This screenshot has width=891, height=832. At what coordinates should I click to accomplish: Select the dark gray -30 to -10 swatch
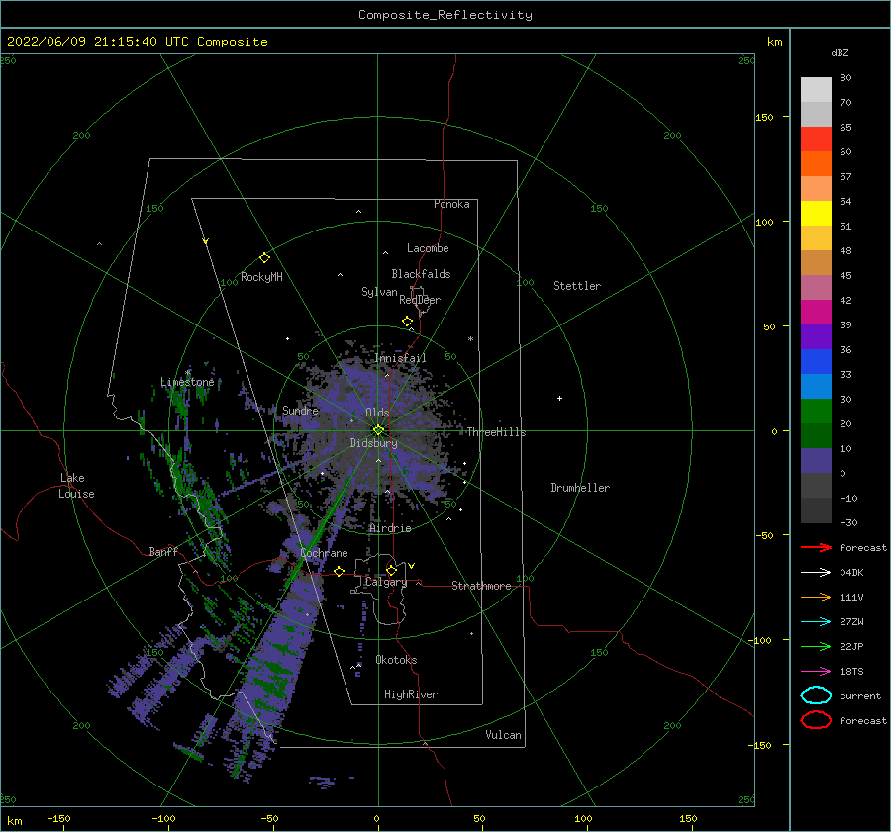click(816, 510)
